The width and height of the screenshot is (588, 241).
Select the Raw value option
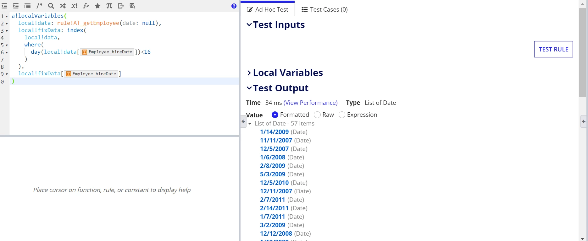point(317,115)
